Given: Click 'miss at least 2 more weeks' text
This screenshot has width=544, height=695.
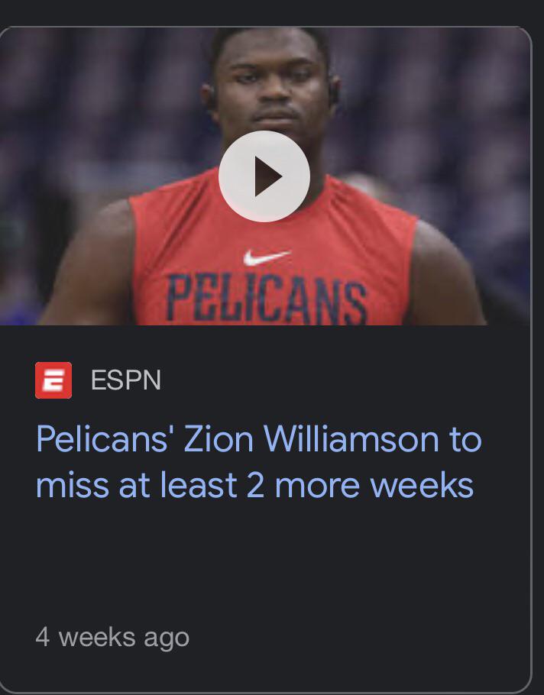Looking at the screenshot, I should pos(254,485).
